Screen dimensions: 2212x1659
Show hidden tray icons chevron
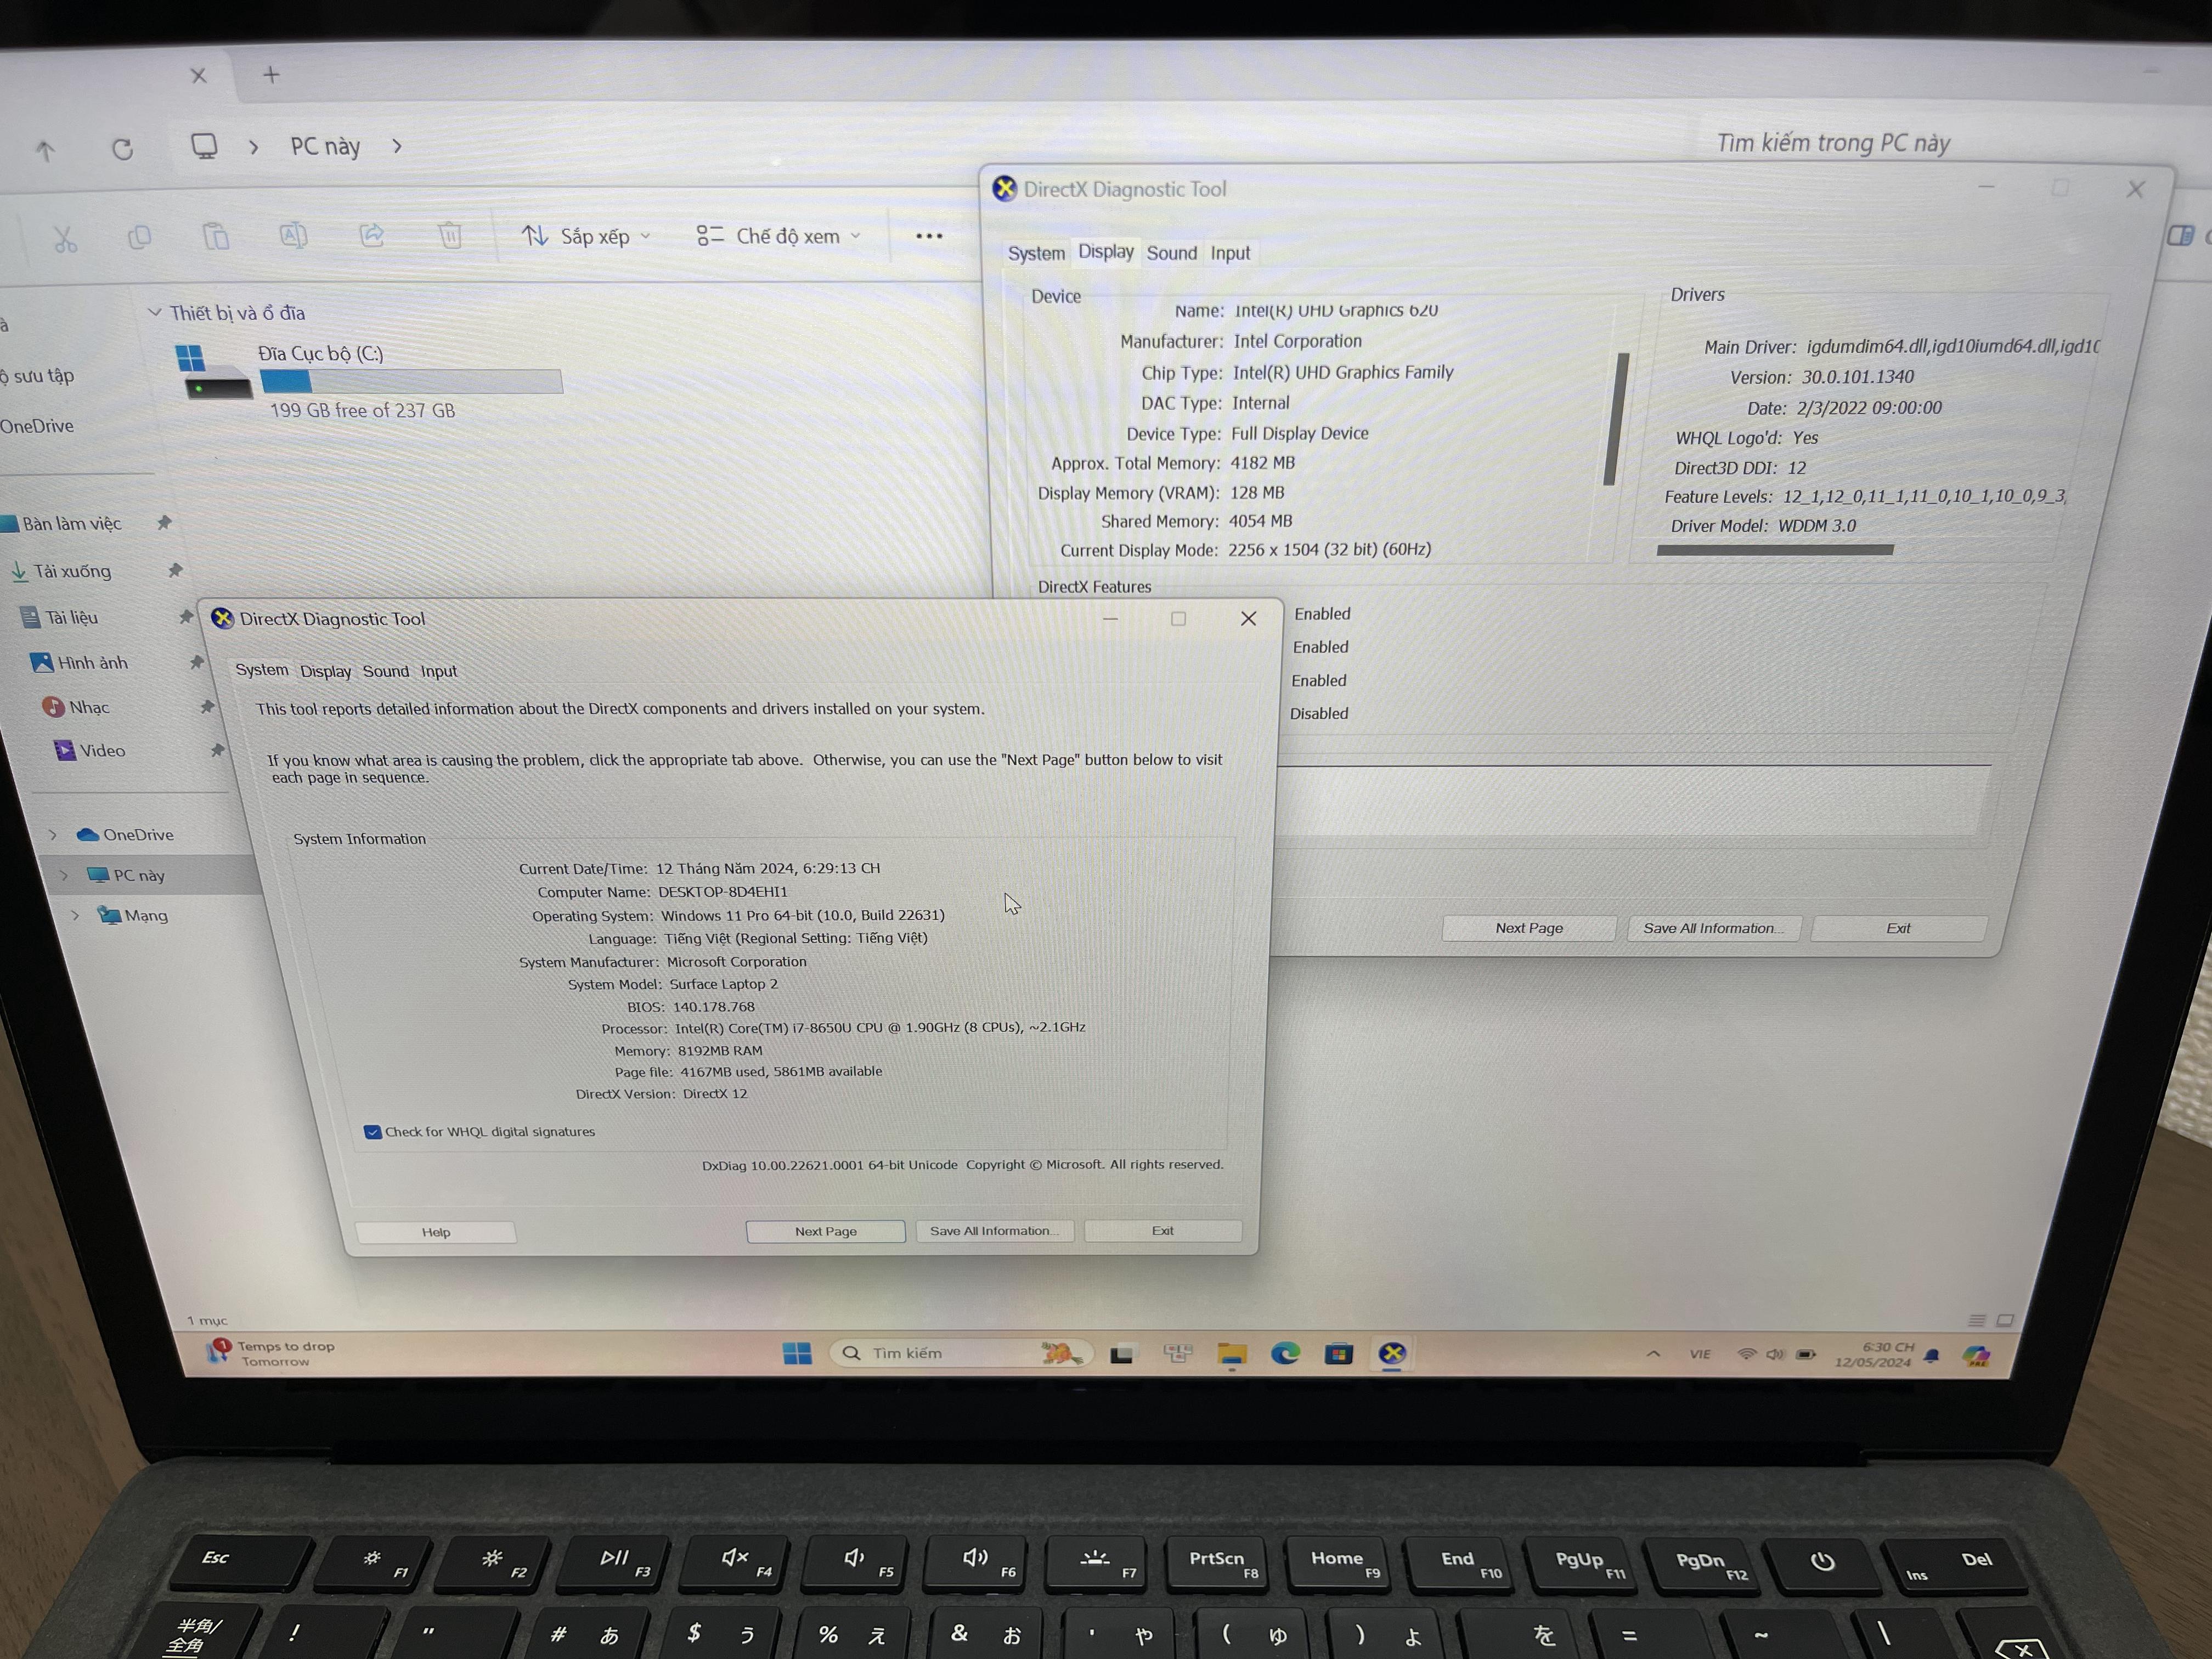coord(1653,1354)
